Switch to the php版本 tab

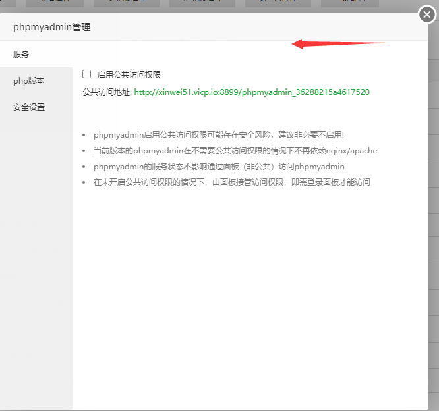coord(36,80)
